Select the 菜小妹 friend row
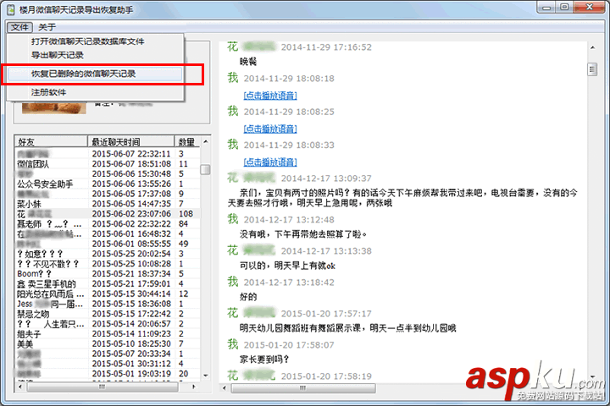 (x=107, y=204)
